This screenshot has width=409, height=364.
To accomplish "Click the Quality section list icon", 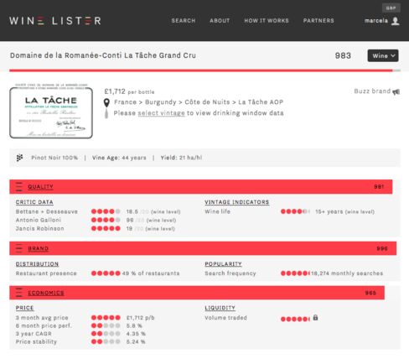I will click(19, 186).
